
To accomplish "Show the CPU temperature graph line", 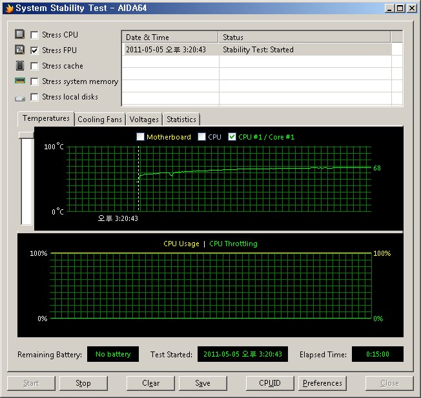I will [x=201, y=137].
